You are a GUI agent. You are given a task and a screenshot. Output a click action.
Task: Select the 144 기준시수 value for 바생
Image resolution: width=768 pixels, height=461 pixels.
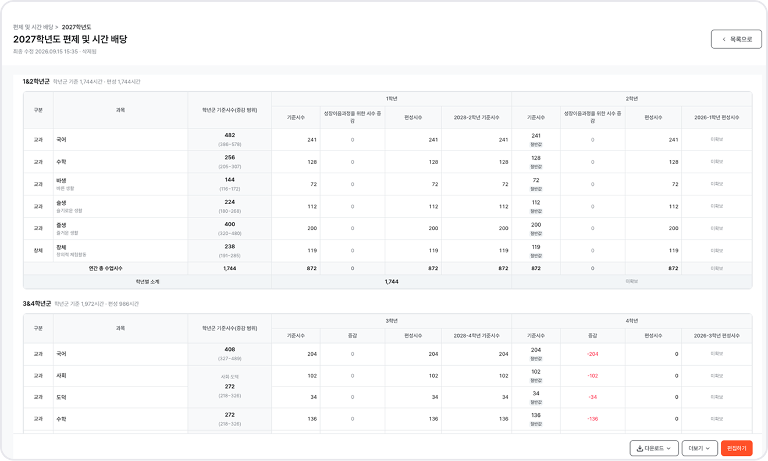230,180
